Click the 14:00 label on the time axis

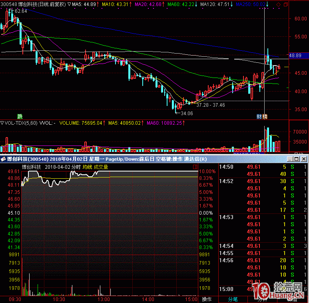(148, 299)
